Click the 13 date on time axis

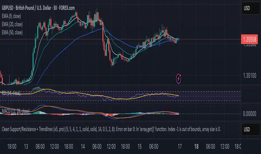click(26, 146)
